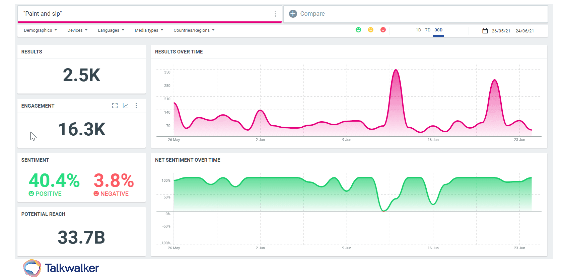Switch to the 1D time range

tap(418, 30)
